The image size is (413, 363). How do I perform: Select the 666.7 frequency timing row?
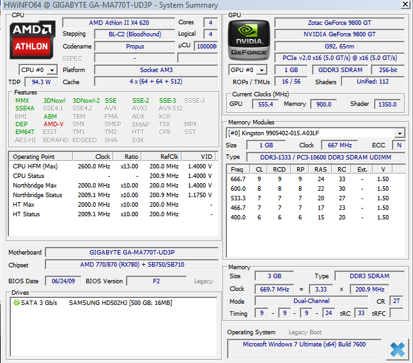point(316,179)
